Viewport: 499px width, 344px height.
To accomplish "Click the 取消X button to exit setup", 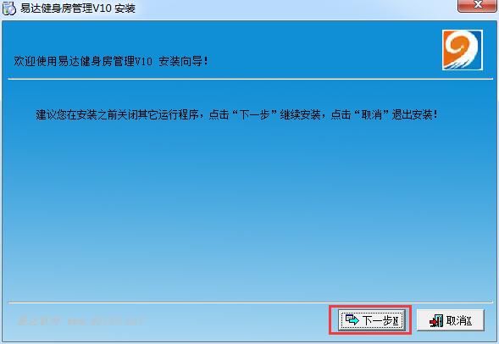I will point(451,320).
